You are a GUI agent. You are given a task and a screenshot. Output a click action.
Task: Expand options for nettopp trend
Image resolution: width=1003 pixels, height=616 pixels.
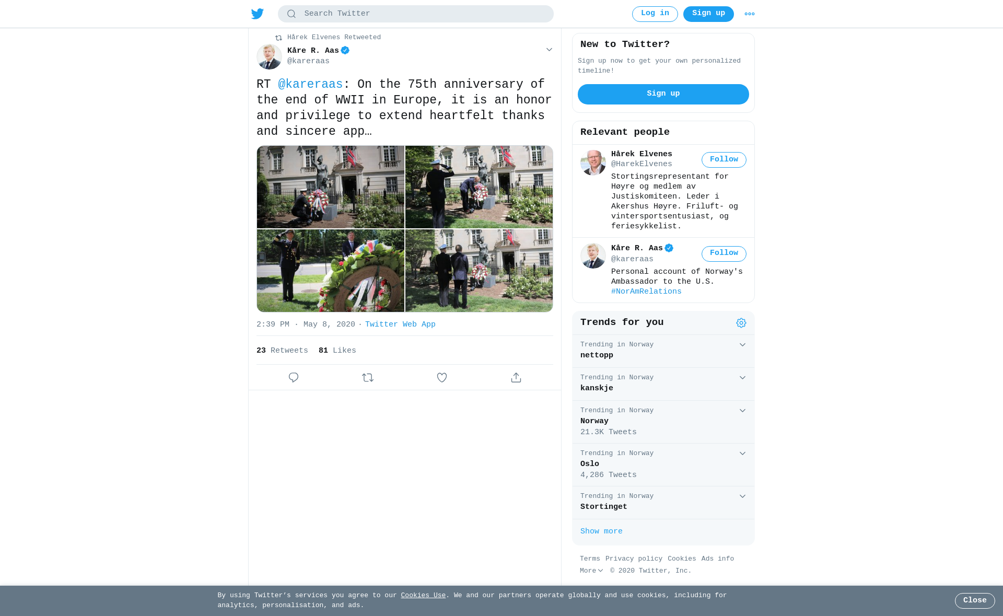pos(742,345)
